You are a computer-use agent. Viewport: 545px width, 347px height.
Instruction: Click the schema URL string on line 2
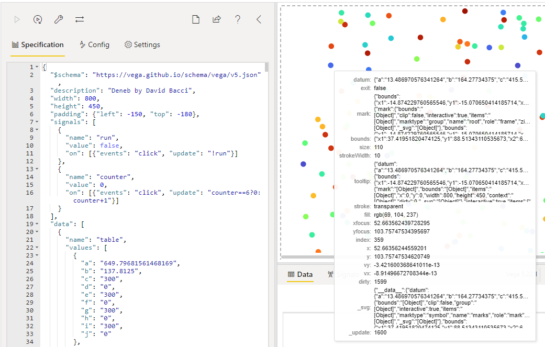pyautogui.click(x=176, y=75)
